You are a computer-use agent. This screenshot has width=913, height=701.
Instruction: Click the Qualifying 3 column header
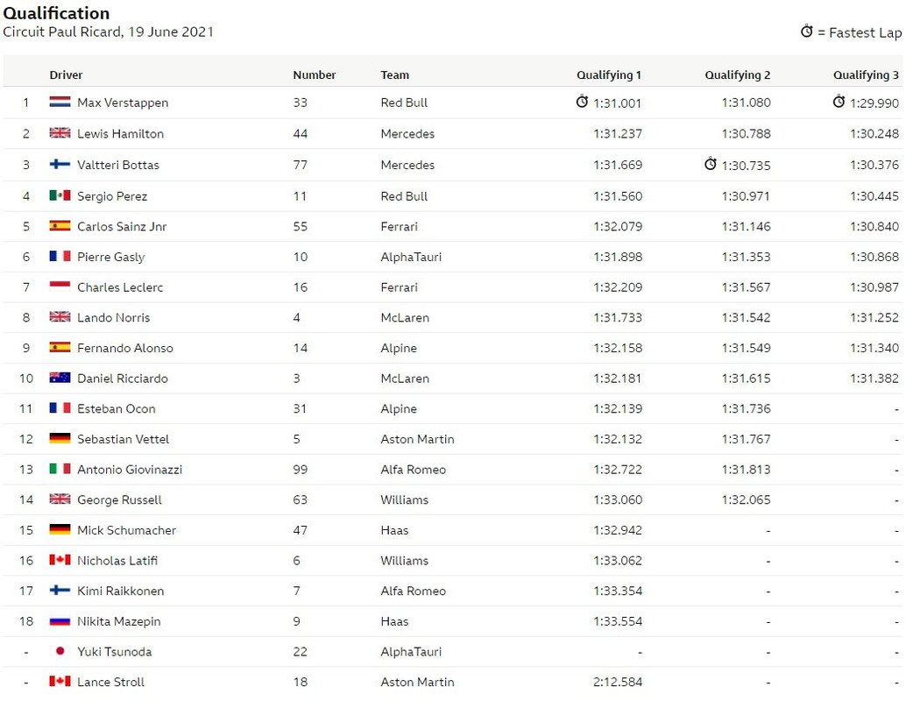coord(866,74)
